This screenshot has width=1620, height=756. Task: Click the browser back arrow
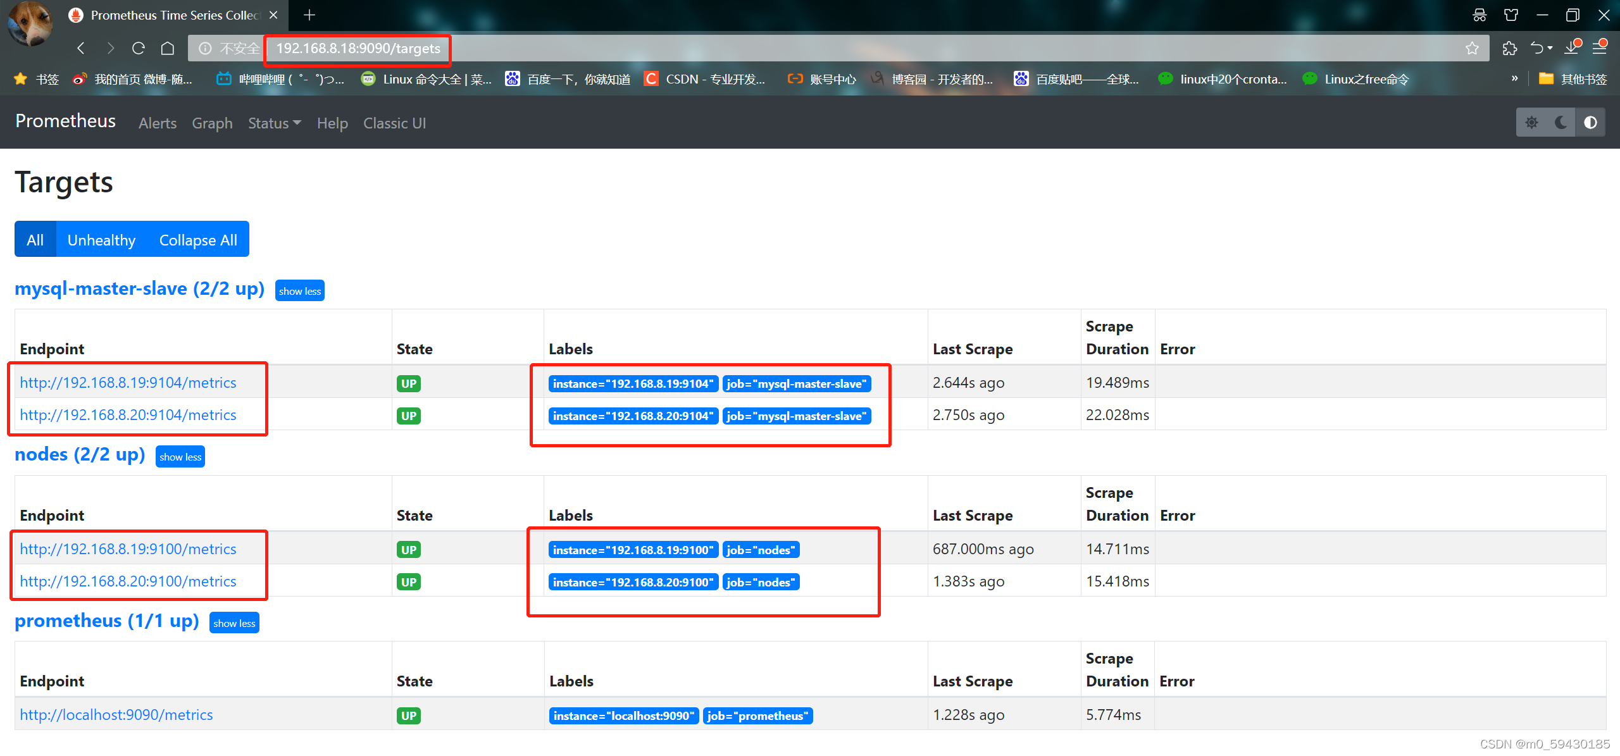click(81, 48)
